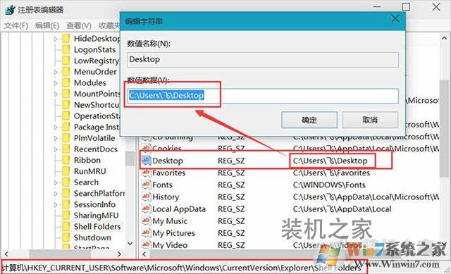Click the folder icon next to RunMRU
Screen dimensions: 451x274
click(x=66, y=171)
